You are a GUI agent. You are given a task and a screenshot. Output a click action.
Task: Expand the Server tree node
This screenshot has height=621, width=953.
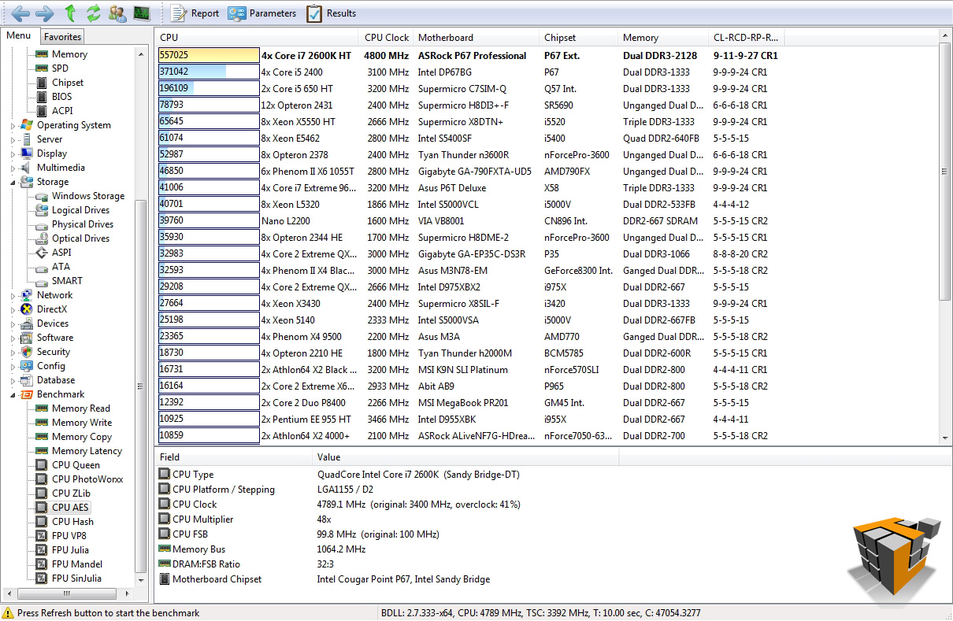pyautogui.click(x=13, y=139)
